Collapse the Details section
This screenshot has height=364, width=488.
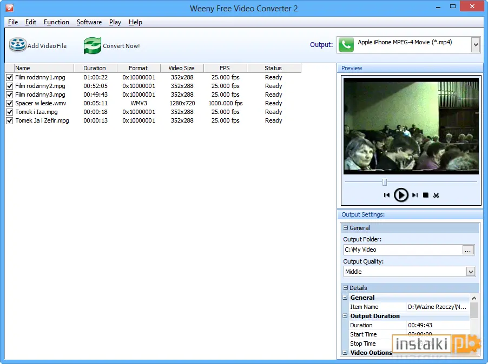[x=346, y=288]
